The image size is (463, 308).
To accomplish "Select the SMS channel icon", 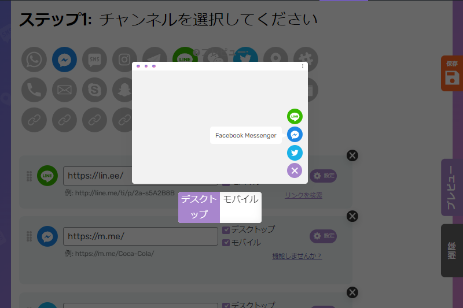I will 94,60.
